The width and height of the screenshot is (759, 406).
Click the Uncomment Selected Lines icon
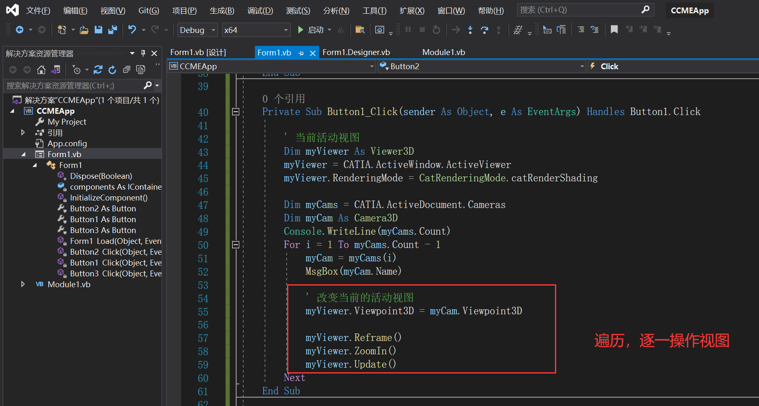tap(595, 30)
